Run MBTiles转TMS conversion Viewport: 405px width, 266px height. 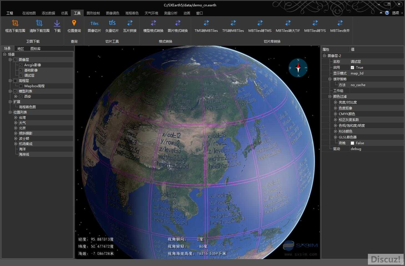point(260,23)
